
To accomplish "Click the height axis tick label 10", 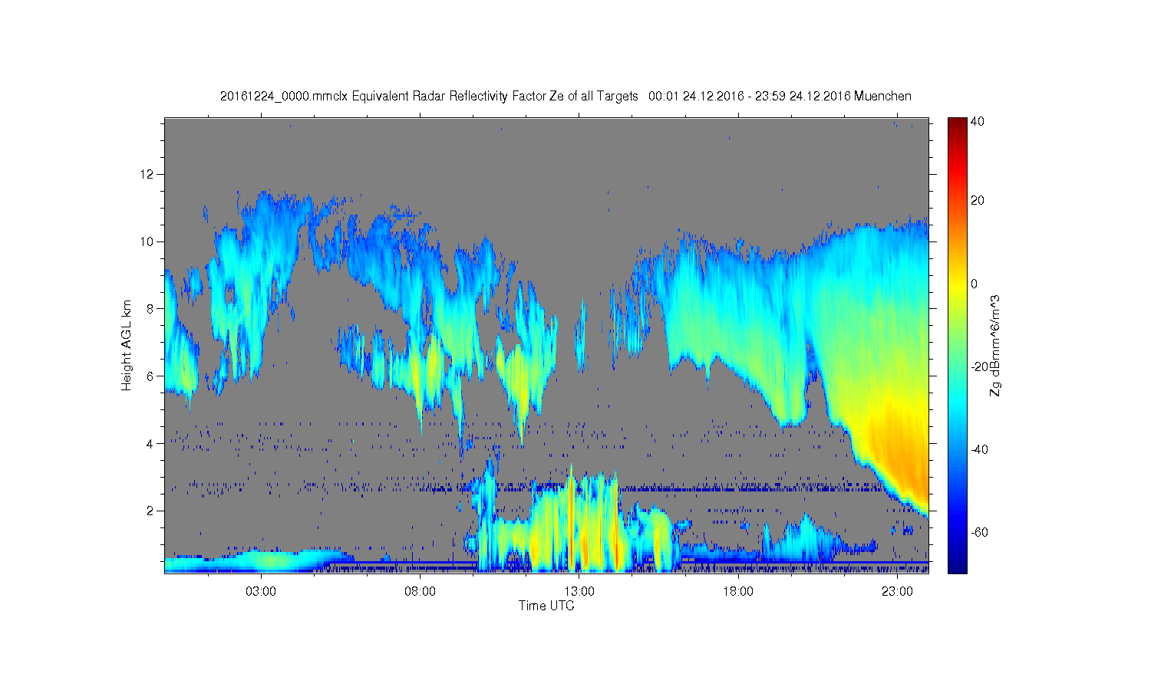I will click(147, 242).
